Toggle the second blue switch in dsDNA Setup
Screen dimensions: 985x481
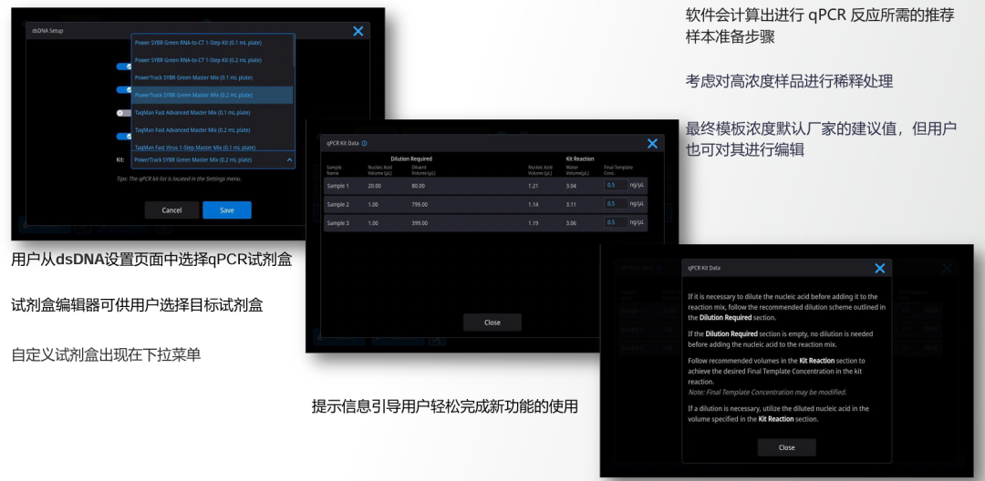(124, 89)
